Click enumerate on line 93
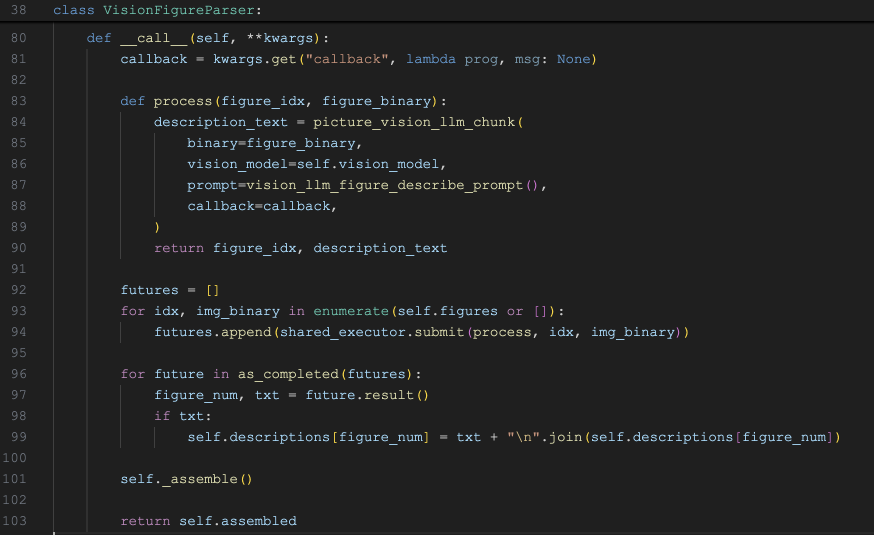Viewport: 874px width, 535px height. point(351,311)
